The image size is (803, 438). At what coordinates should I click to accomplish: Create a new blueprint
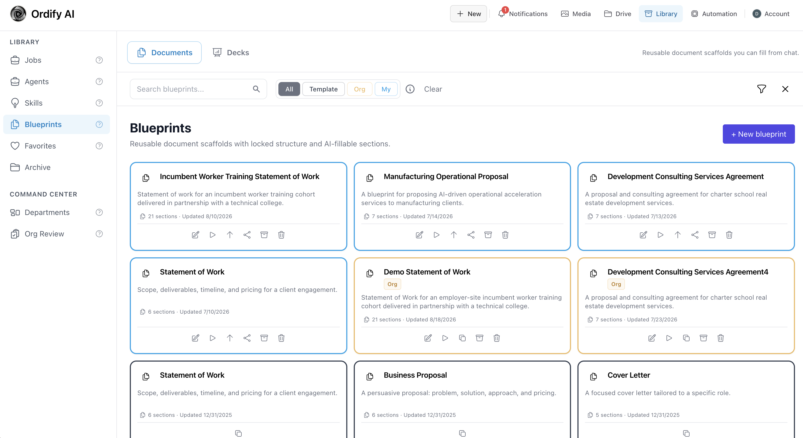(x=758, y=134)
